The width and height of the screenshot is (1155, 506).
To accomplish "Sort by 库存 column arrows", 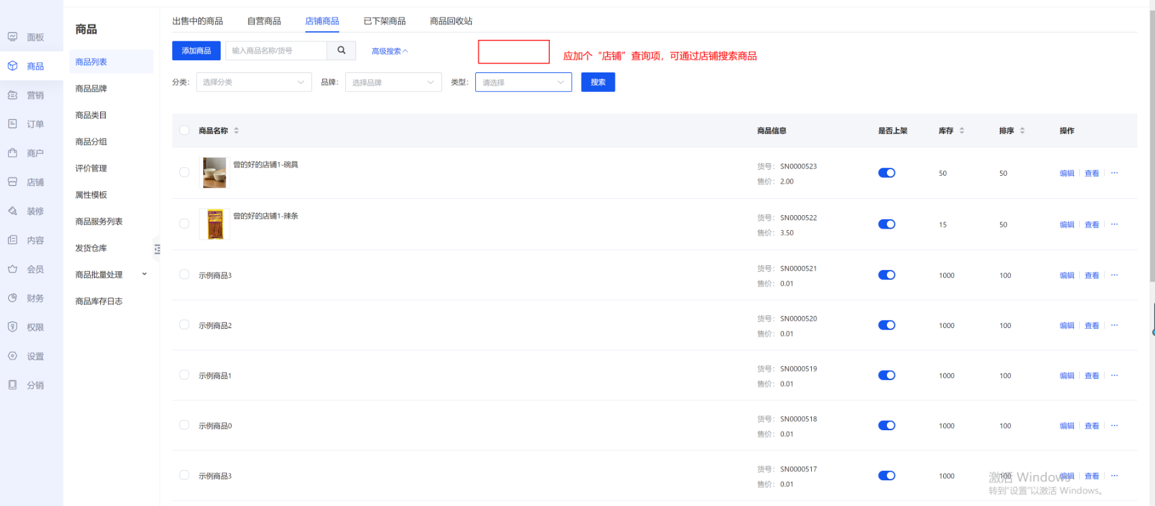I will (x=961, y=131).
